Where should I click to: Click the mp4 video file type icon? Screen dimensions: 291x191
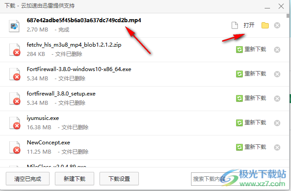(x=14, y=26)
